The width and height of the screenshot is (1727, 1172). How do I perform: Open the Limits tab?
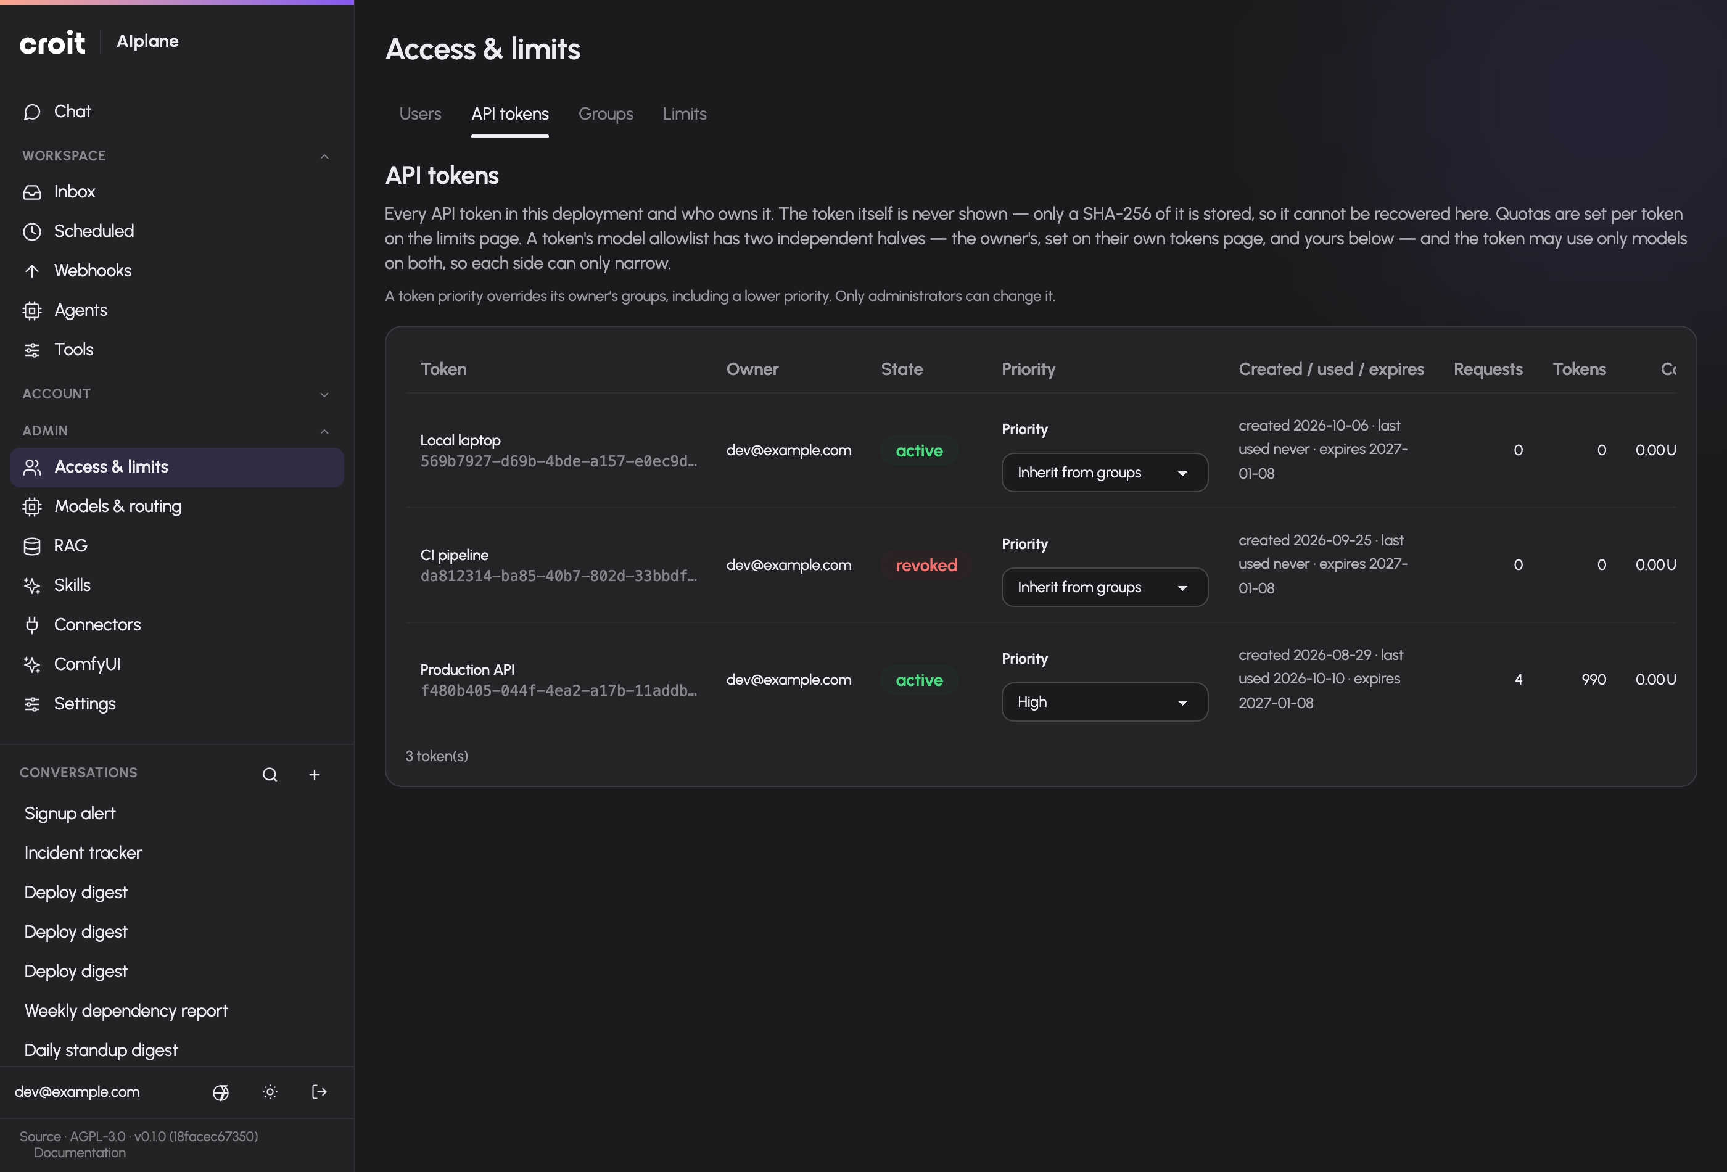tap(685, 113)
